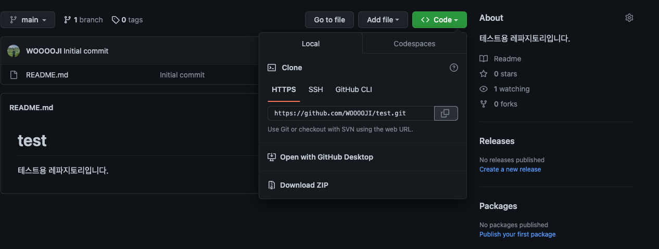
Task: Open the WOOOOJI author link
Action: tap(44, 51)
